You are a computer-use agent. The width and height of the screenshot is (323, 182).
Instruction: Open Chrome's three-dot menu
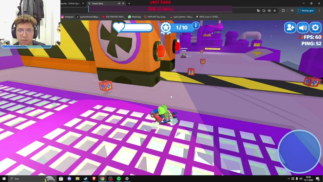pyautogui.click(x=319, y=11)
